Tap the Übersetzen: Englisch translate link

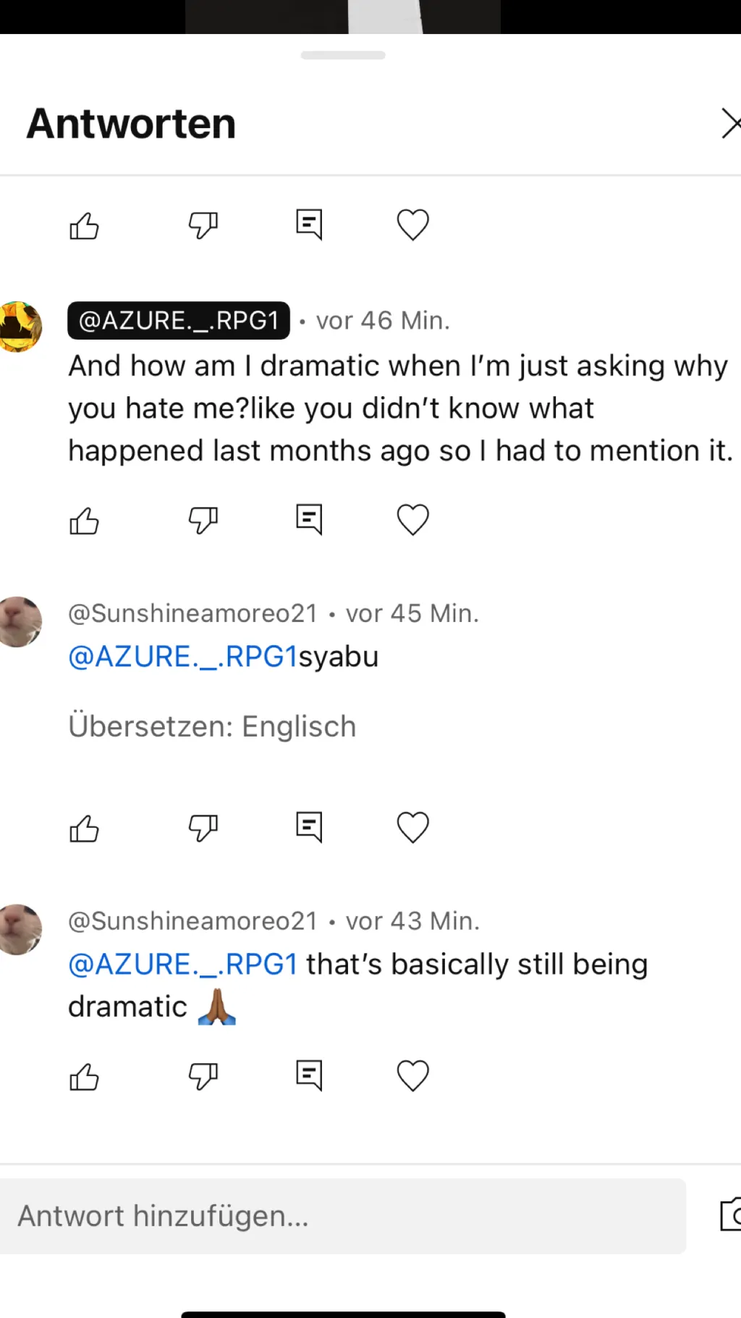click(212, 726)
